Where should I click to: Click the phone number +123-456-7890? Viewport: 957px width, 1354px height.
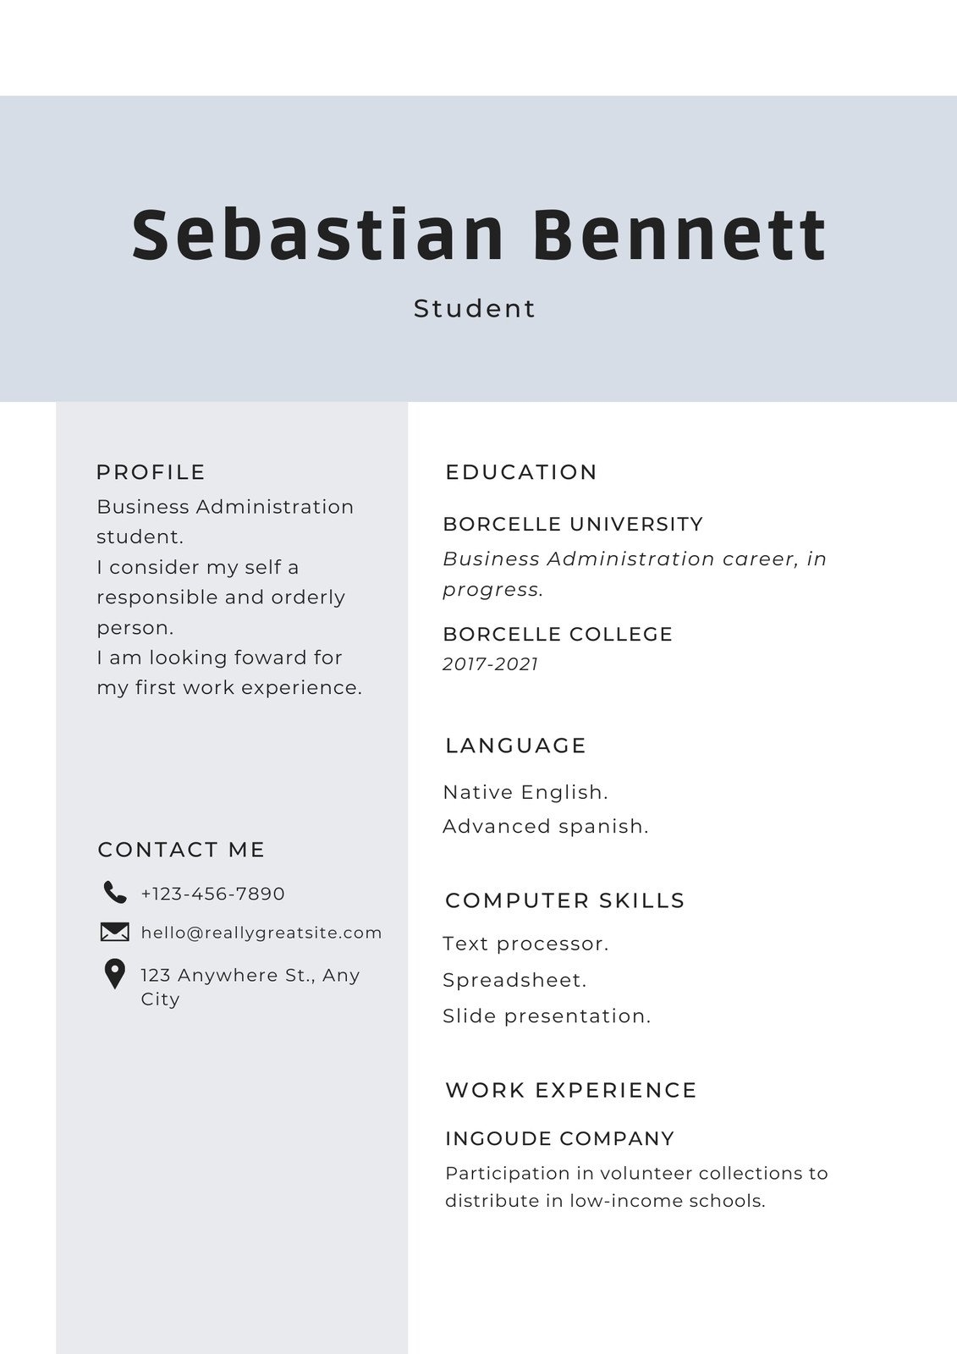212,894
